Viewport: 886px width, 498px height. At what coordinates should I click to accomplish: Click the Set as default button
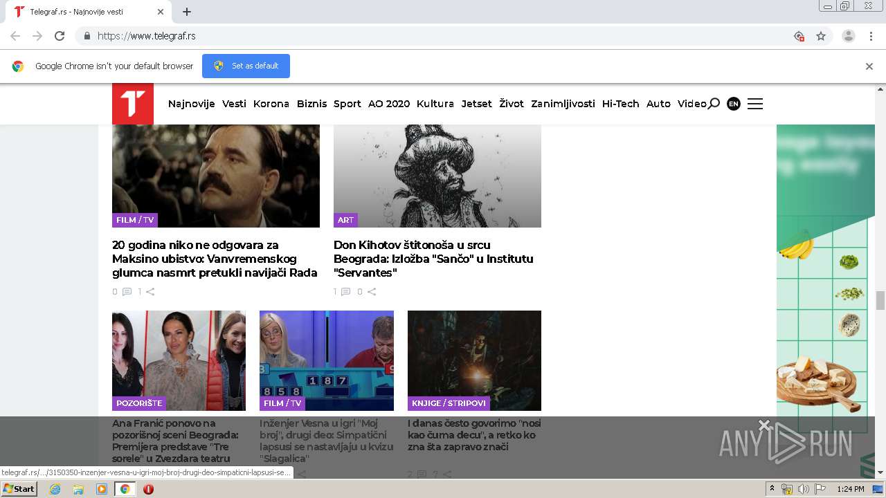(246, 66)
